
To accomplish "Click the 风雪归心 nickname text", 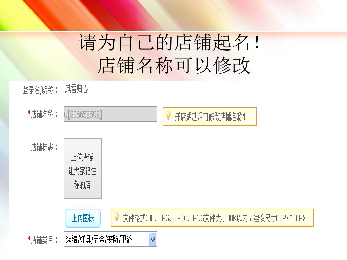I will (76, 89).
